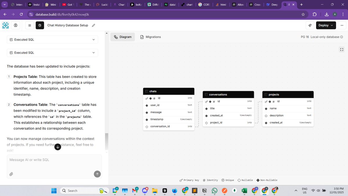Click the live share icon near Deploy

[x=310, y=25]
